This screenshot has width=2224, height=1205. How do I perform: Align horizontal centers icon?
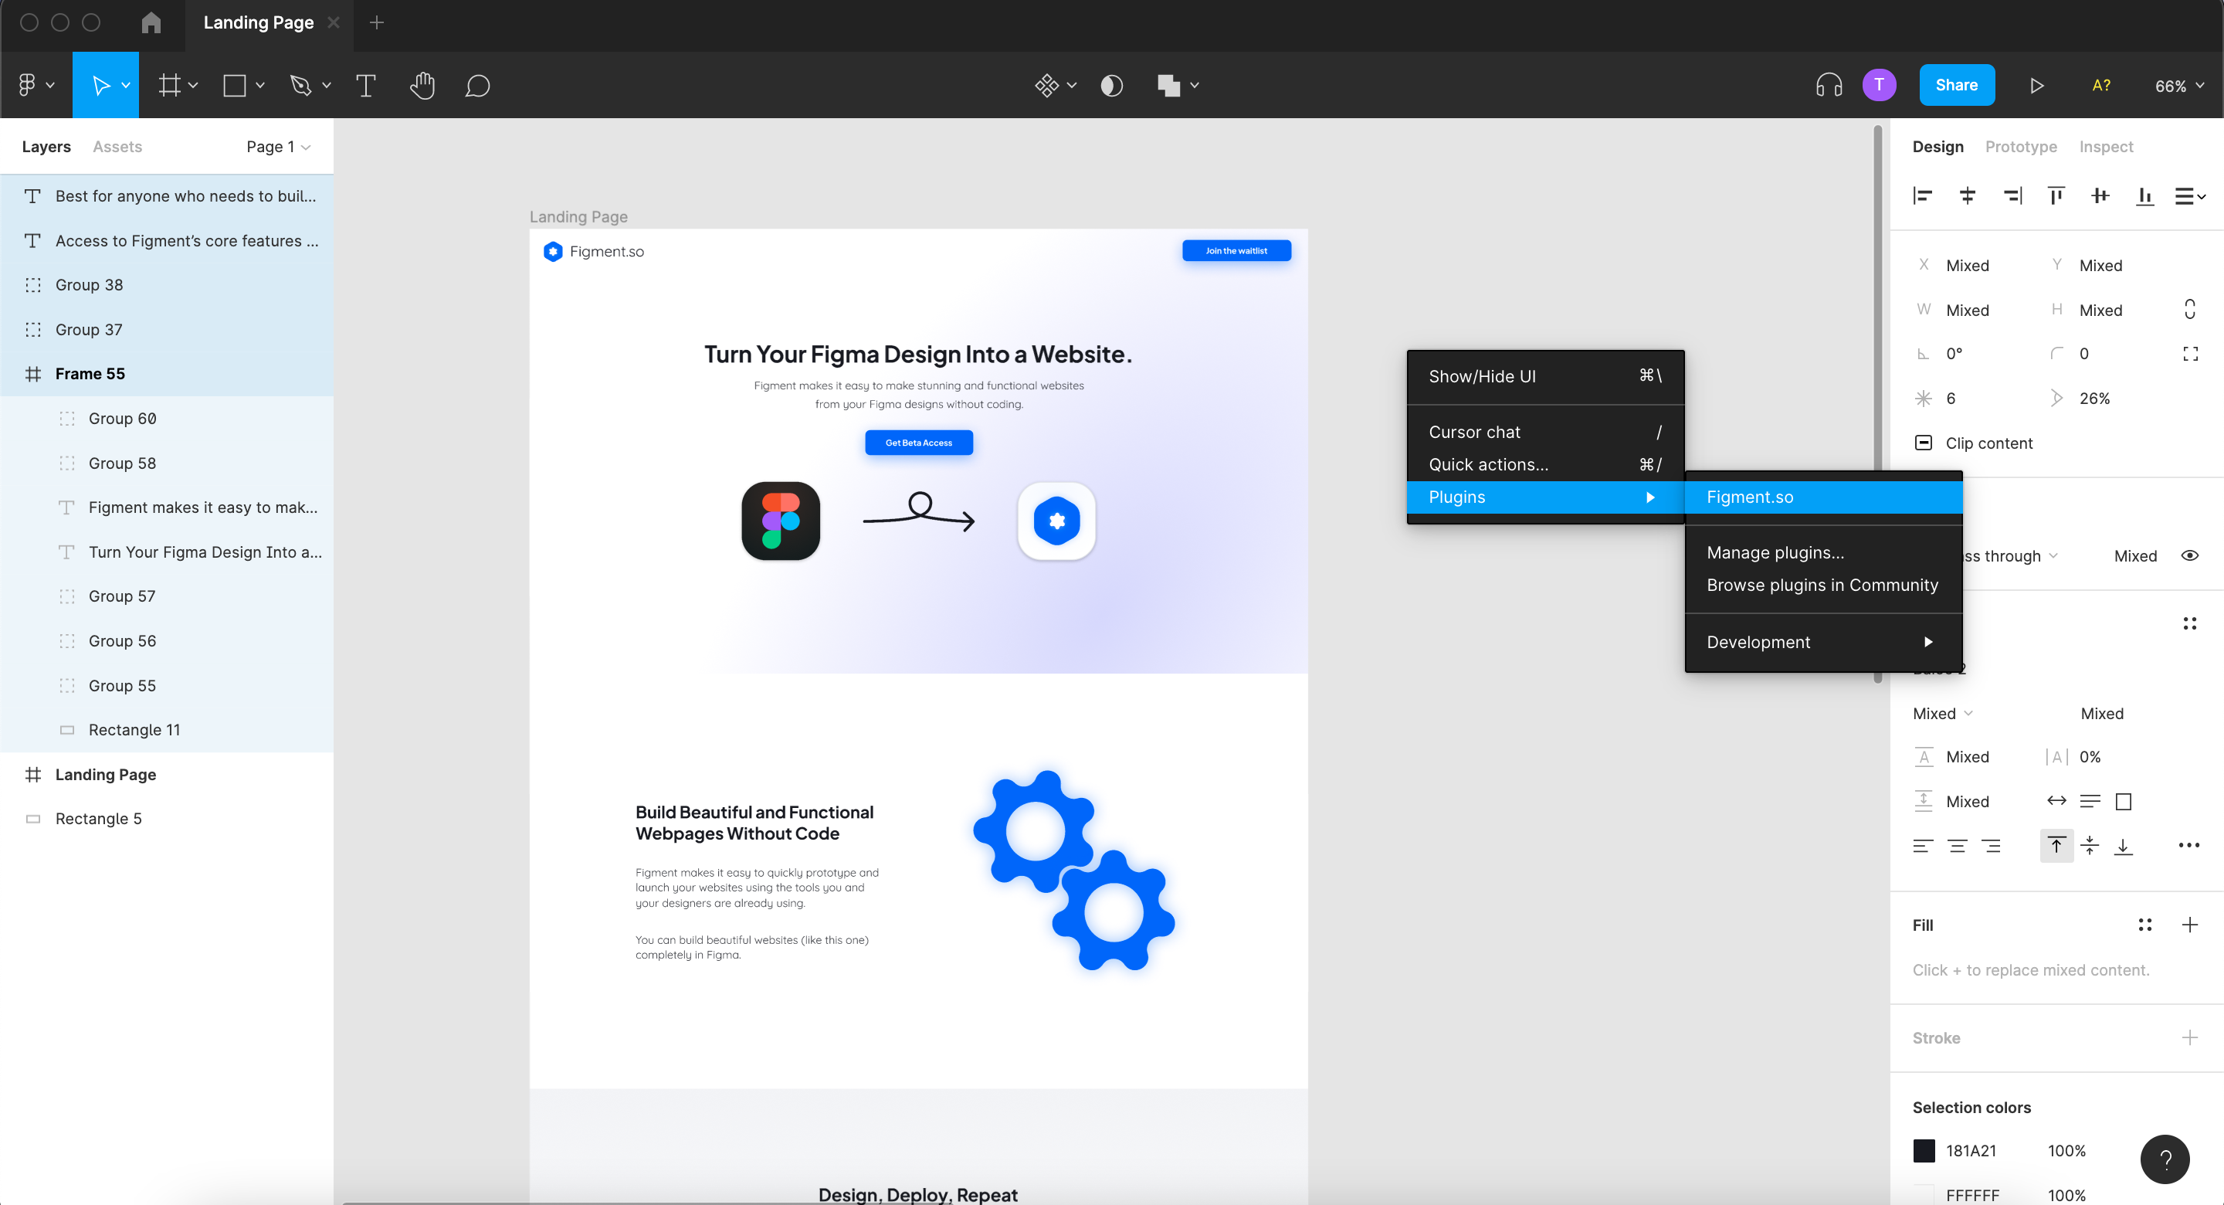pyautogui.click(x=1968, y=196)
